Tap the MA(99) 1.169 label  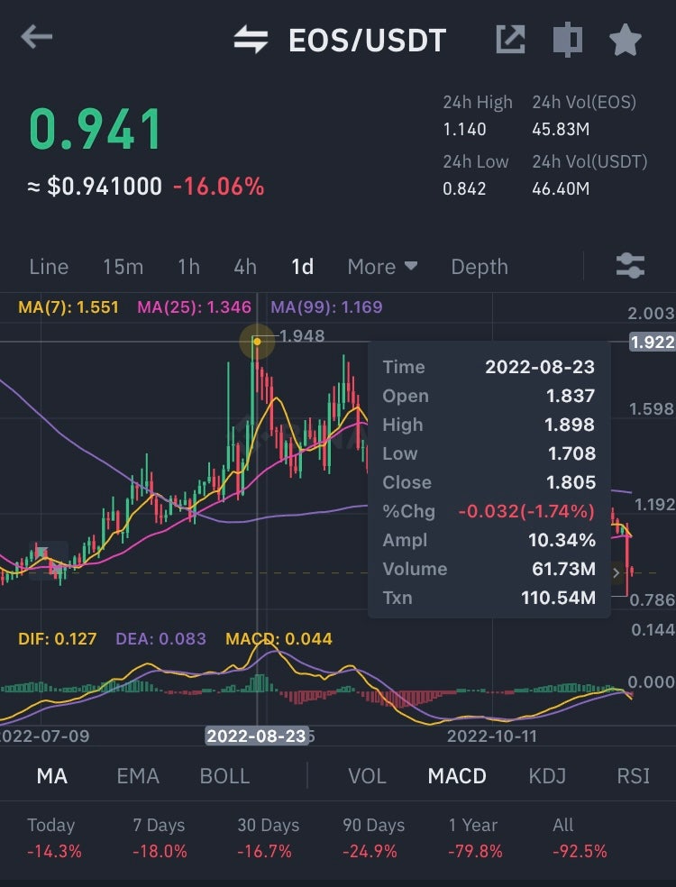pyautogui.click(x=326, y=307)
